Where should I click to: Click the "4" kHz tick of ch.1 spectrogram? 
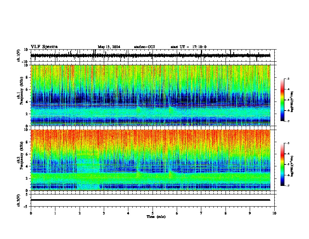click(x=27, y=102)
